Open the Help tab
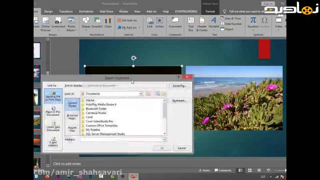The width and height of the screenshot is (320, 180). click(x=166, y=12)
